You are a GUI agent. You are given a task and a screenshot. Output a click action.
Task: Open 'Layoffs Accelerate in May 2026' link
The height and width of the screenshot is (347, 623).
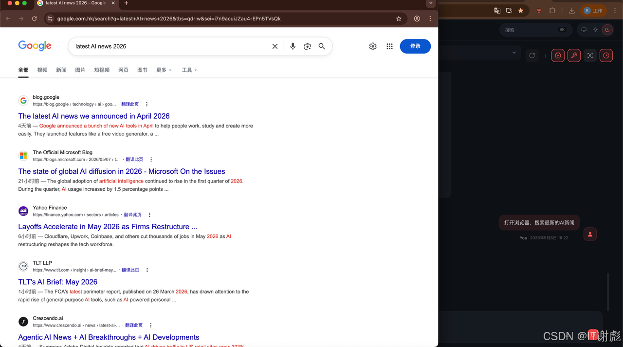click(108, 226)
